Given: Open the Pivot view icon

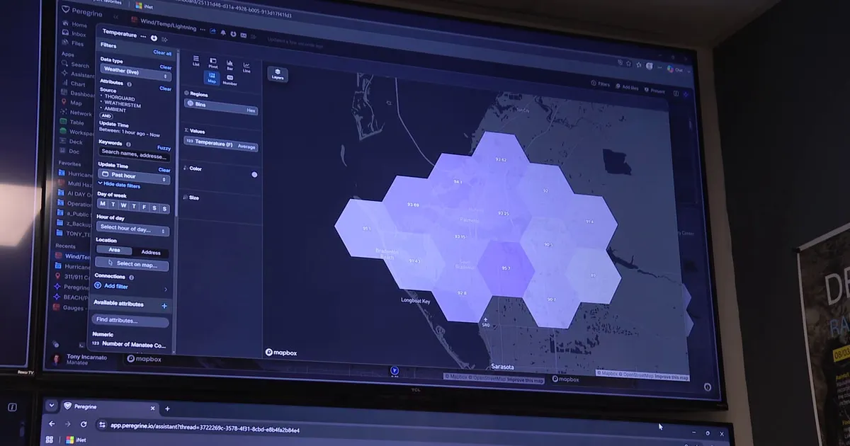Looking at the screenshot, I should tap(213, 63).
